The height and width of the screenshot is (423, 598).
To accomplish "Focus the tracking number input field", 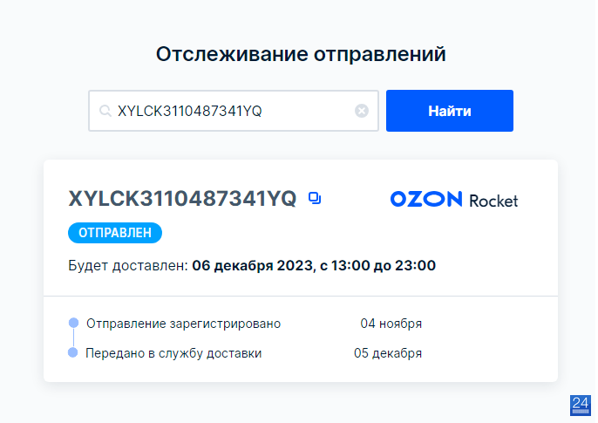I will (234, 111).
